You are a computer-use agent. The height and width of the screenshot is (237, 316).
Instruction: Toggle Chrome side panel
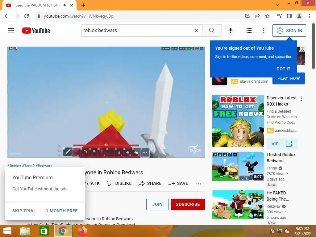coord(289,16)
